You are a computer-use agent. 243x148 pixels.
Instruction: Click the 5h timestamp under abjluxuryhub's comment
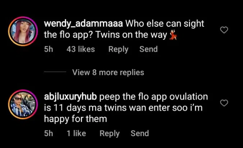coord(49,133)
